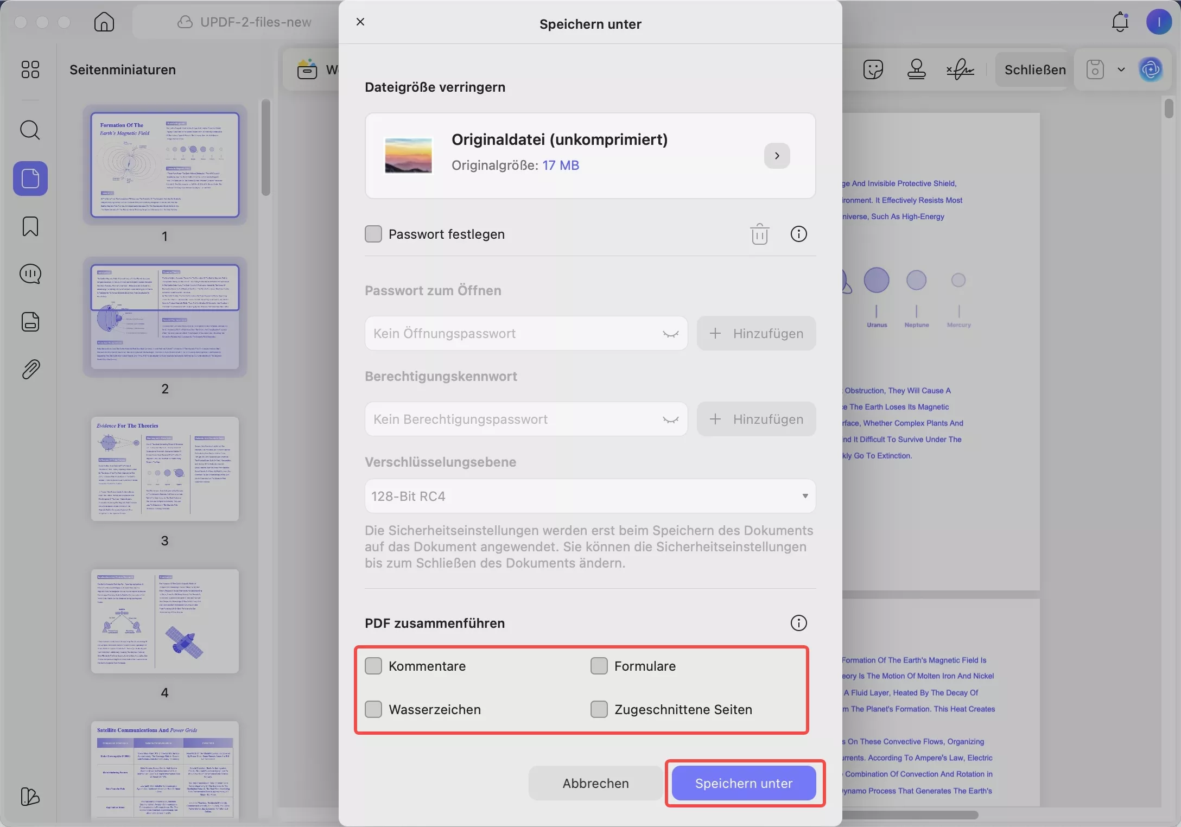This screenshot has height=827, width=1181.
Task: Check the Kommentare checkbox
Action: 373,666
